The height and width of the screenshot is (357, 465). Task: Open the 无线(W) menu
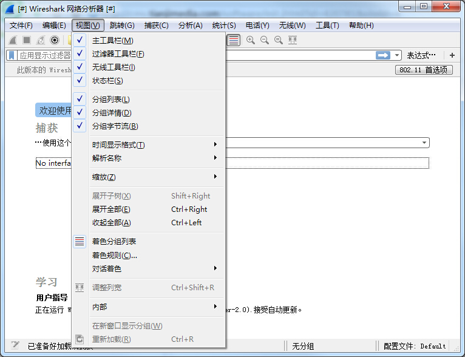[292, 25]
